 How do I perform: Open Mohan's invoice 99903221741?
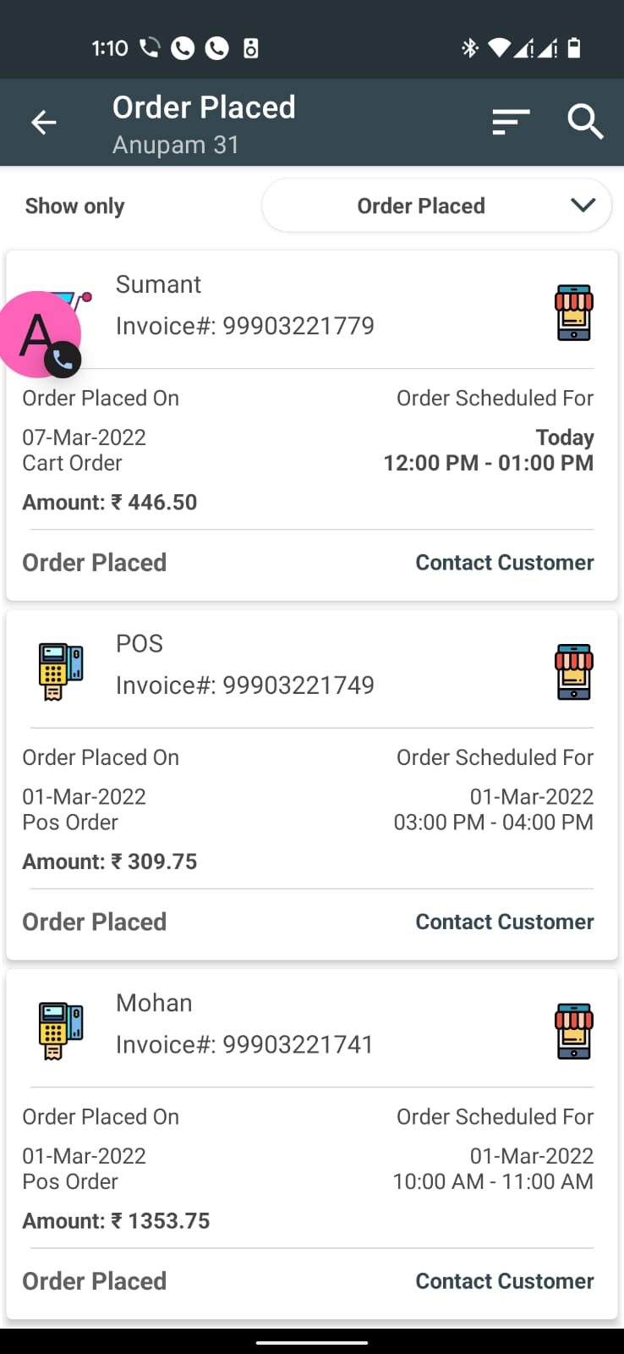[244, 1044]
